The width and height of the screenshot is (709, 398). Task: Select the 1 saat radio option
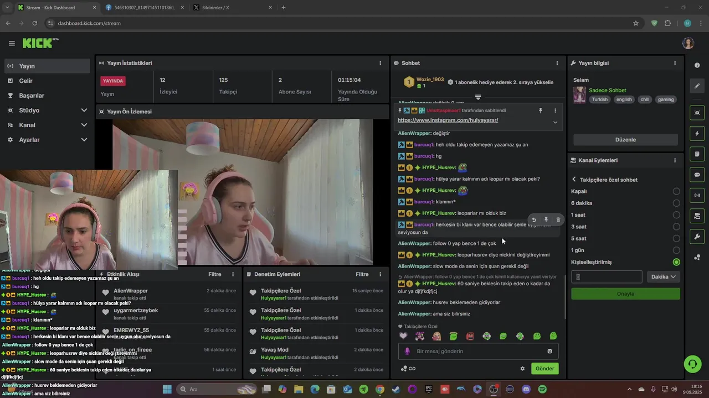pos(676,215)
